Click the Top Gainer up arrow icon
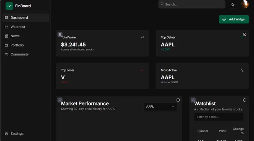The image size is (254, 141). 242,38
